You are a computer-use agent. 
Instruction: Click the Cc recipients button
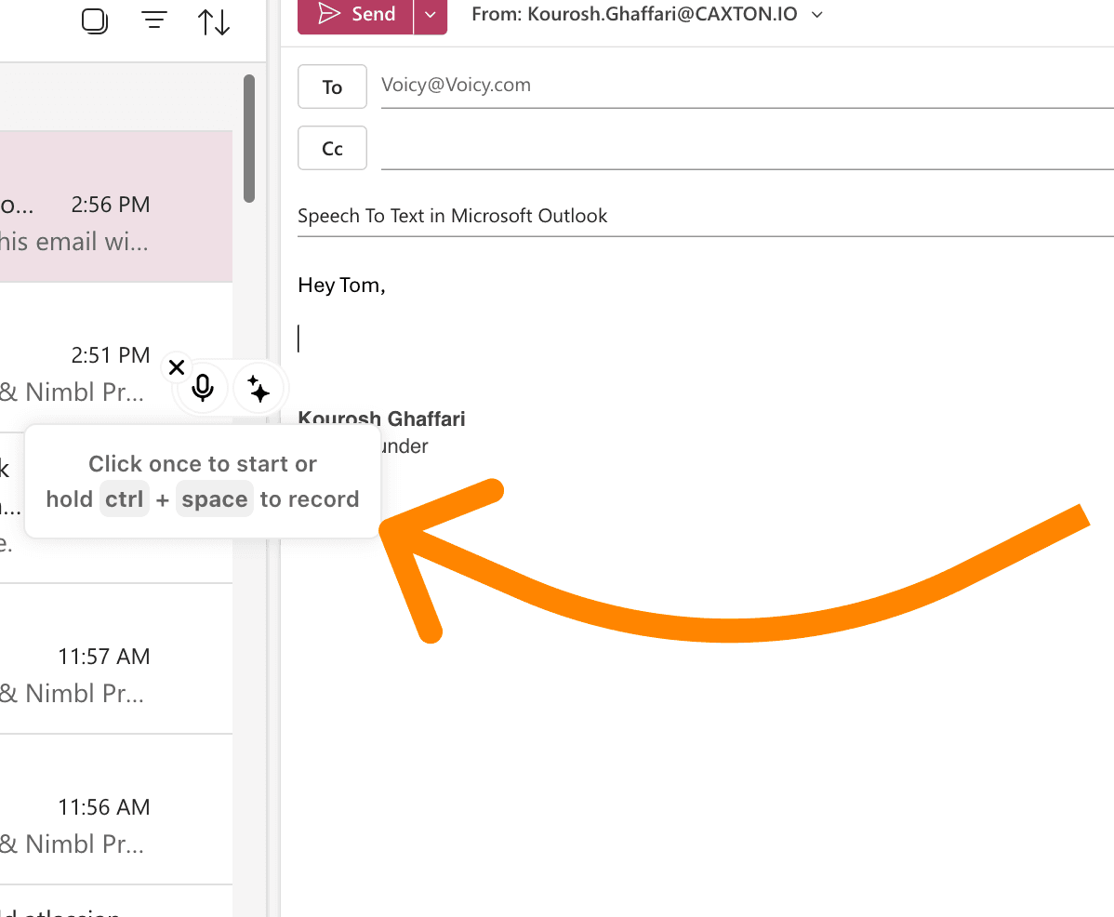(x=332, y=148)
